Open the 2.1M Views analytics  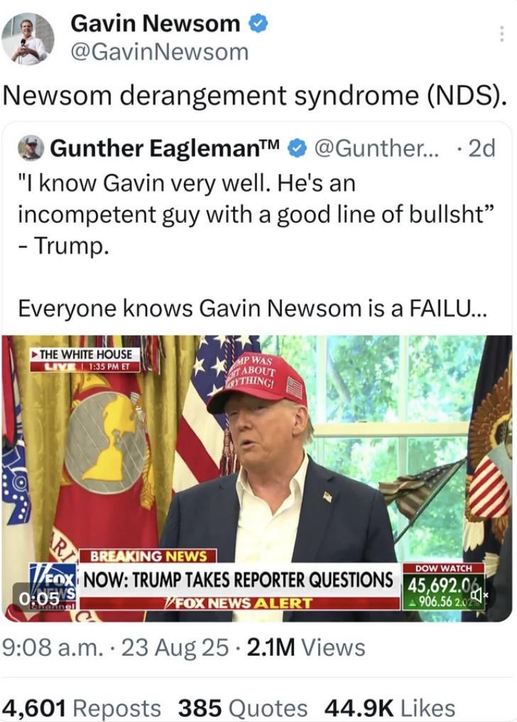tap(306, 647)
